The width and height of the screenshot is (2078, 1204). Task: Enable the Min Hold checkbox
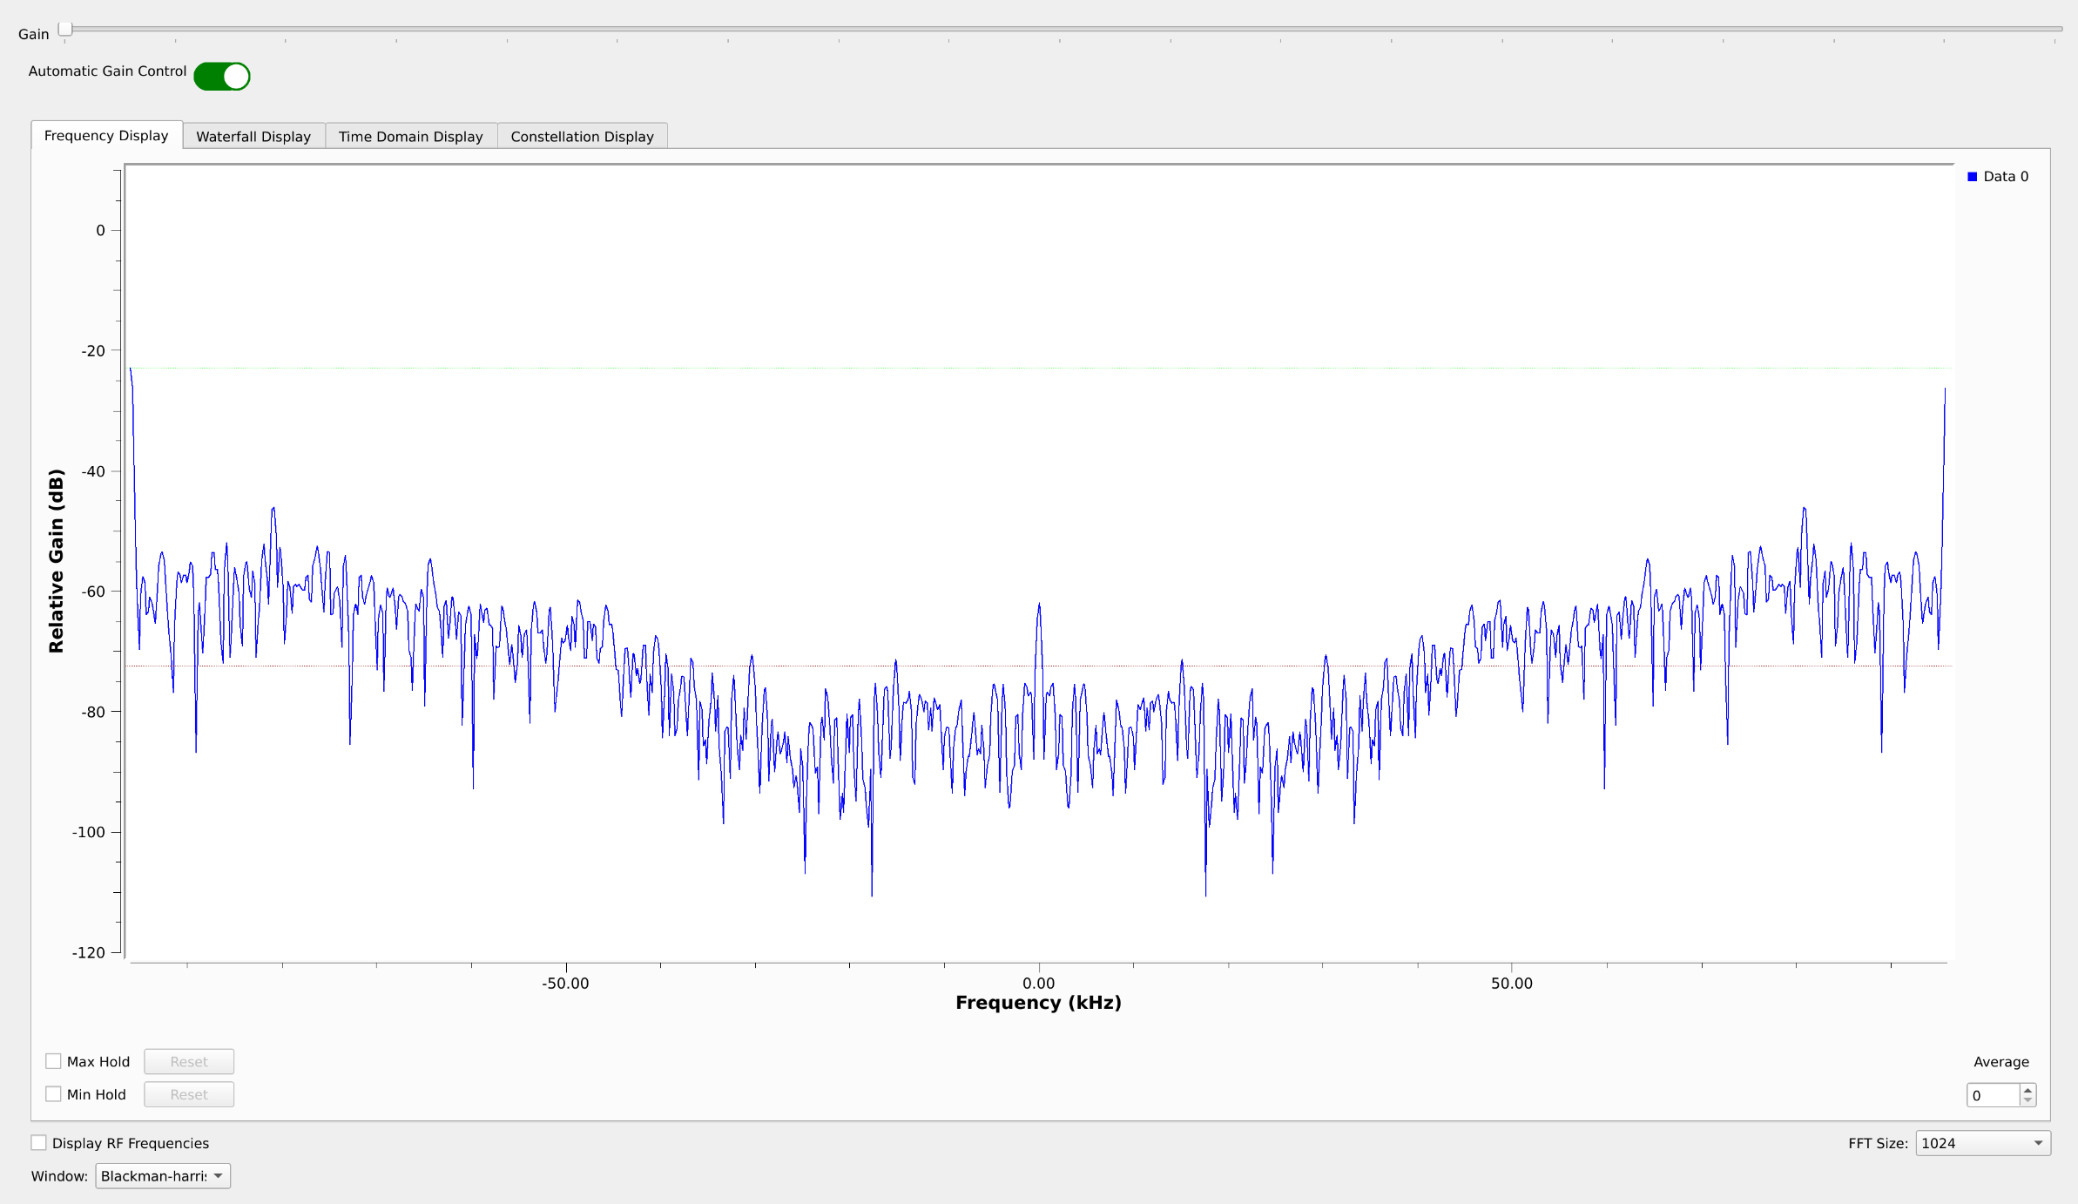click(x=53, y=1094)
